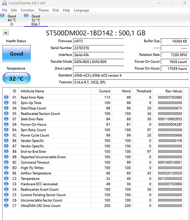Open the File menu
The image size is (190, 220).
pos(5,10)
